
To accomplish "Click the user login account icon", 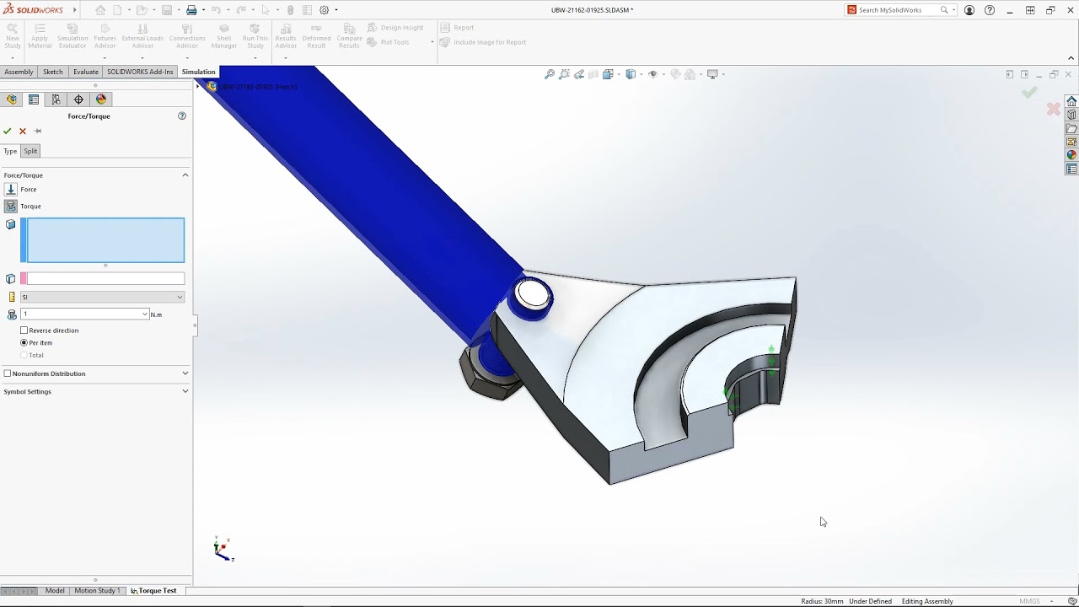I will tap(969, 10).
